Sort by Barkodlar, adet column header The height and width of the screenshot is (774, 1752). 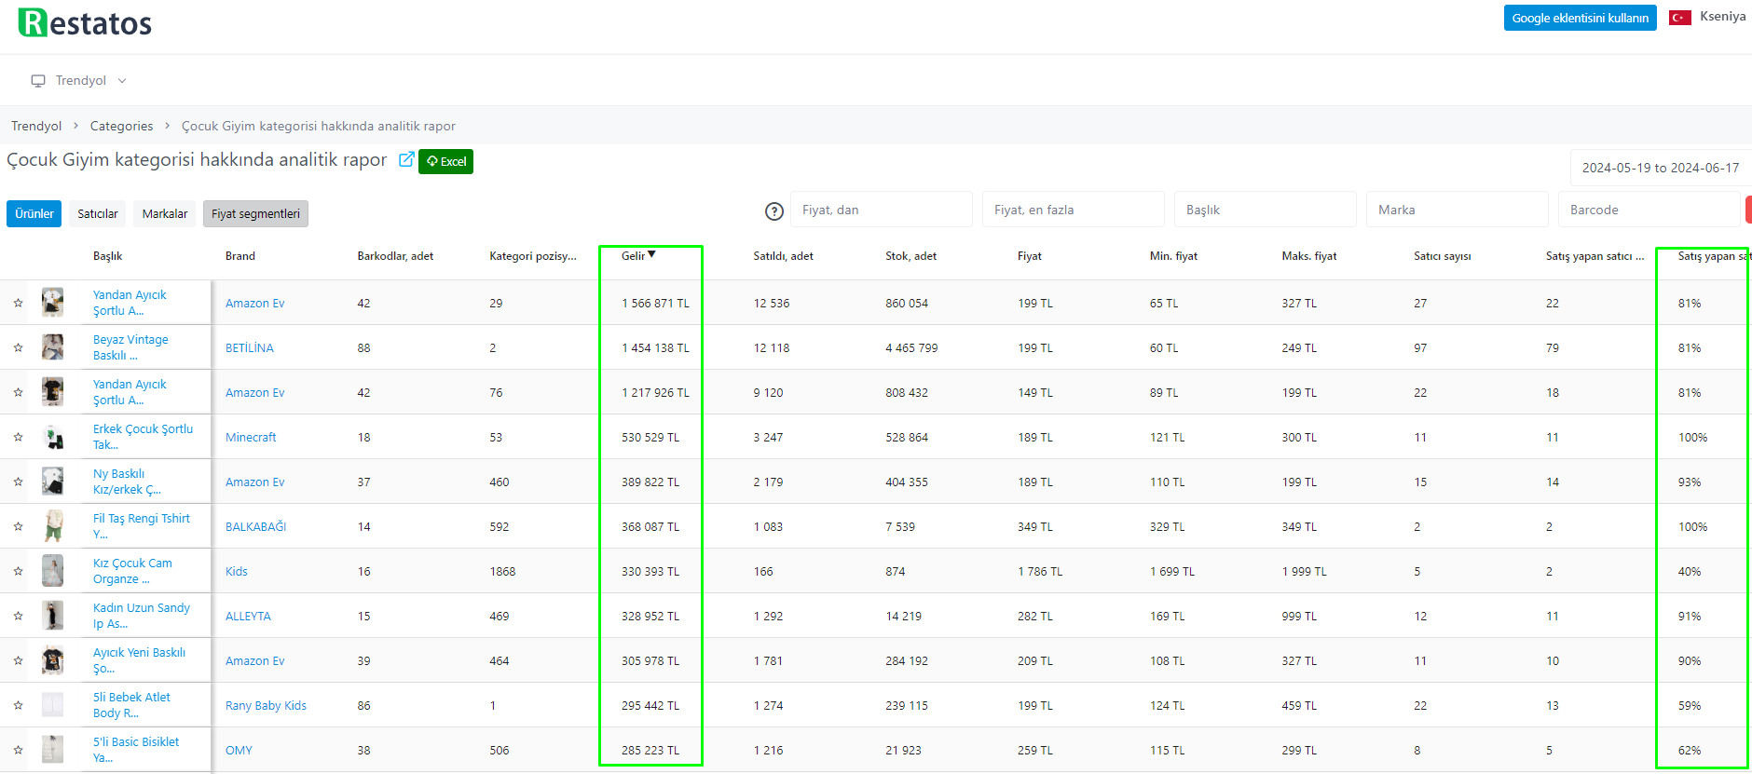[x=395, y=256]
